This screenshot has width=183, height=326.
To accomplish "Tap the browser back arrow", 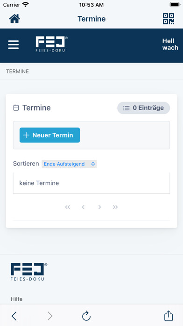I will pos(14,316).
